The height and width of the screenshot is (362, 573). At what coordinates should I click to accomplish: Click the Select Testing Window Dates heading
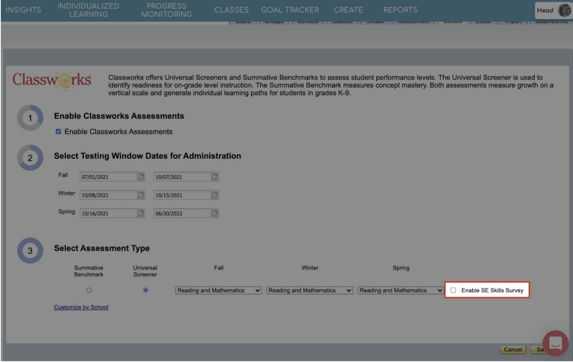(148, 156)
